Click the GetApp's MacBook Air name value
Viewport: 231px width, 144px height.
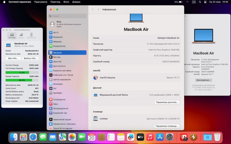click(168, 38)
